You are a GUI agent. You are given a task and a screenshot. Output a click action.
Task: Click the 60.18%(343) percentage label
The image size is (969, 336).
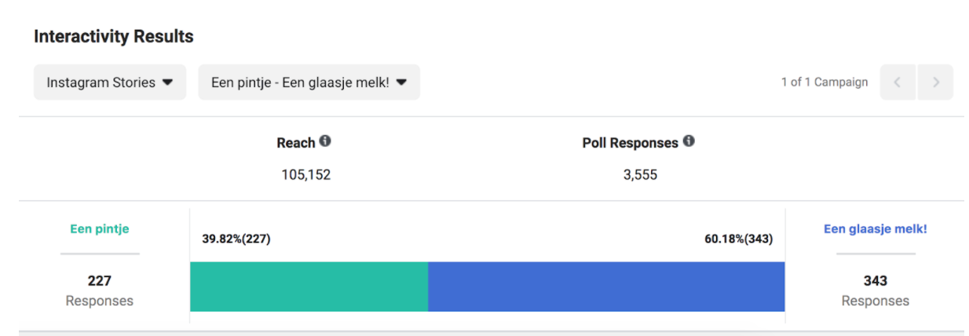pyautogui.click(x=738, y=239)
